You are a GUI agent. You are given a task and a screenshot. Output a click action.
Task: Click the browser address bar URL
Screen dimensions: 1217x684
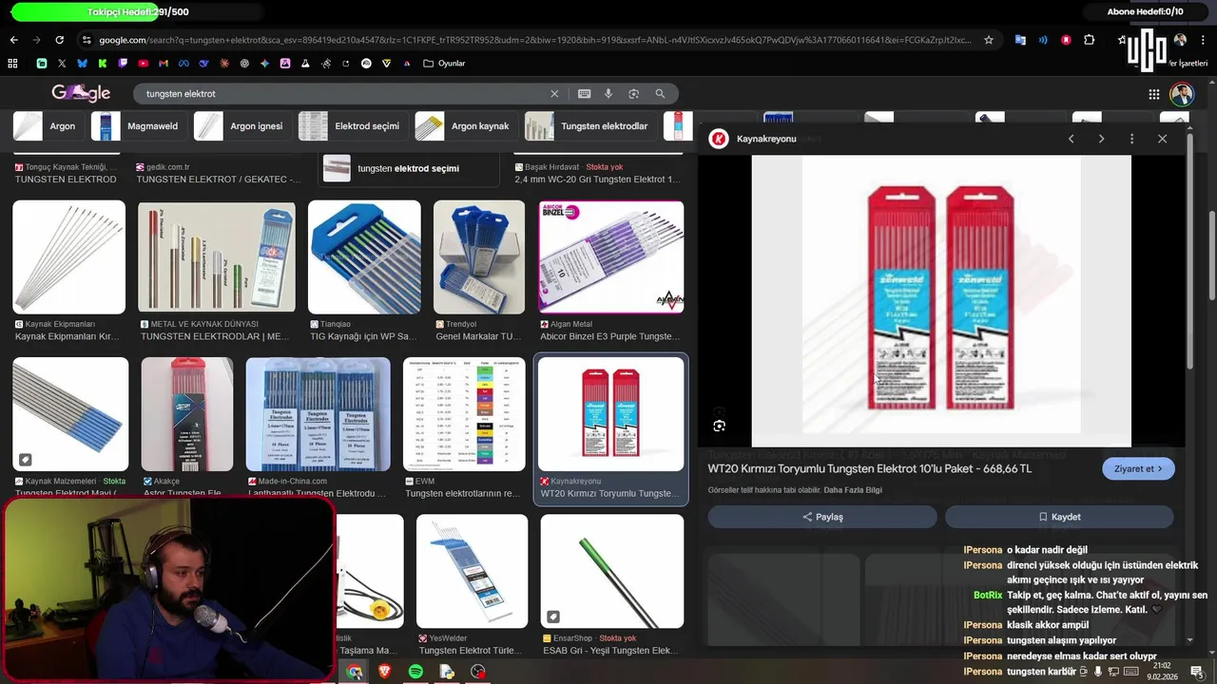click(x=535, y=40)
